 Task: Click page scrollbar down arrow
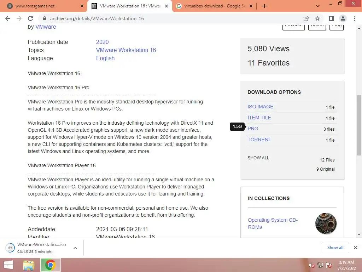tap(359, 234)
